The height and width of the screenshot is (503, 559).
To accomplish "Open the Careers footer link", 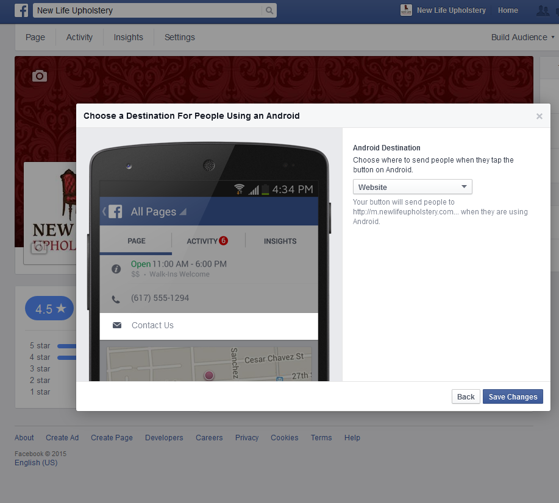I will pyautogui.click(x=209, y=438).
